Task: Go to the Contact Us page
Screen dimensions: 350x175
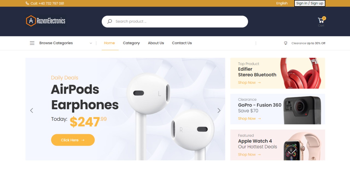Action: pyautogui.click(x=182, y=43)
